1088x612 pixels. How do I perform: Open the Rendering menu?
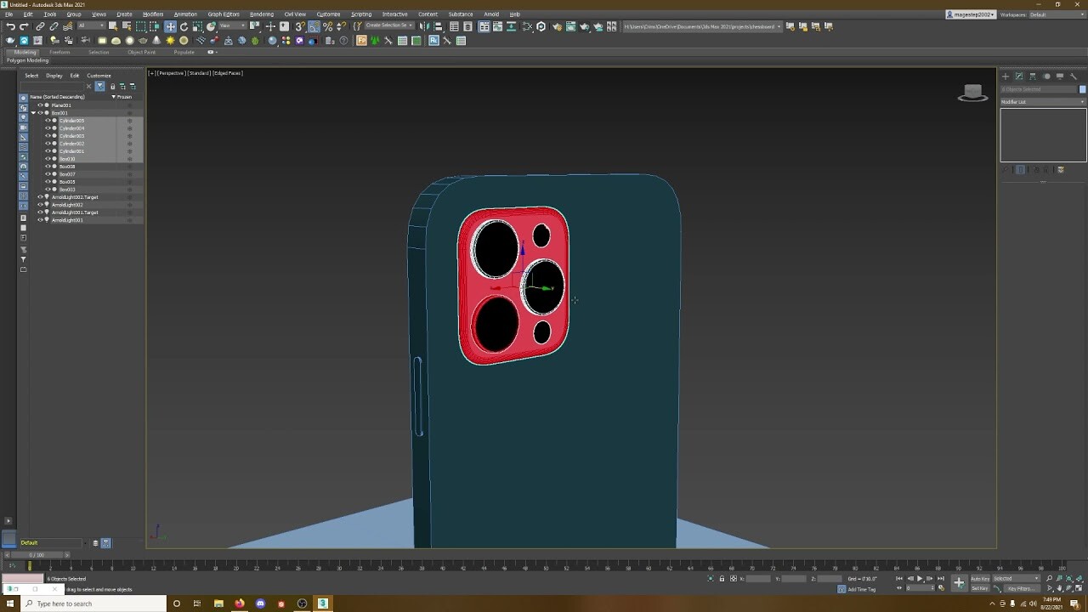coord(262,14)
